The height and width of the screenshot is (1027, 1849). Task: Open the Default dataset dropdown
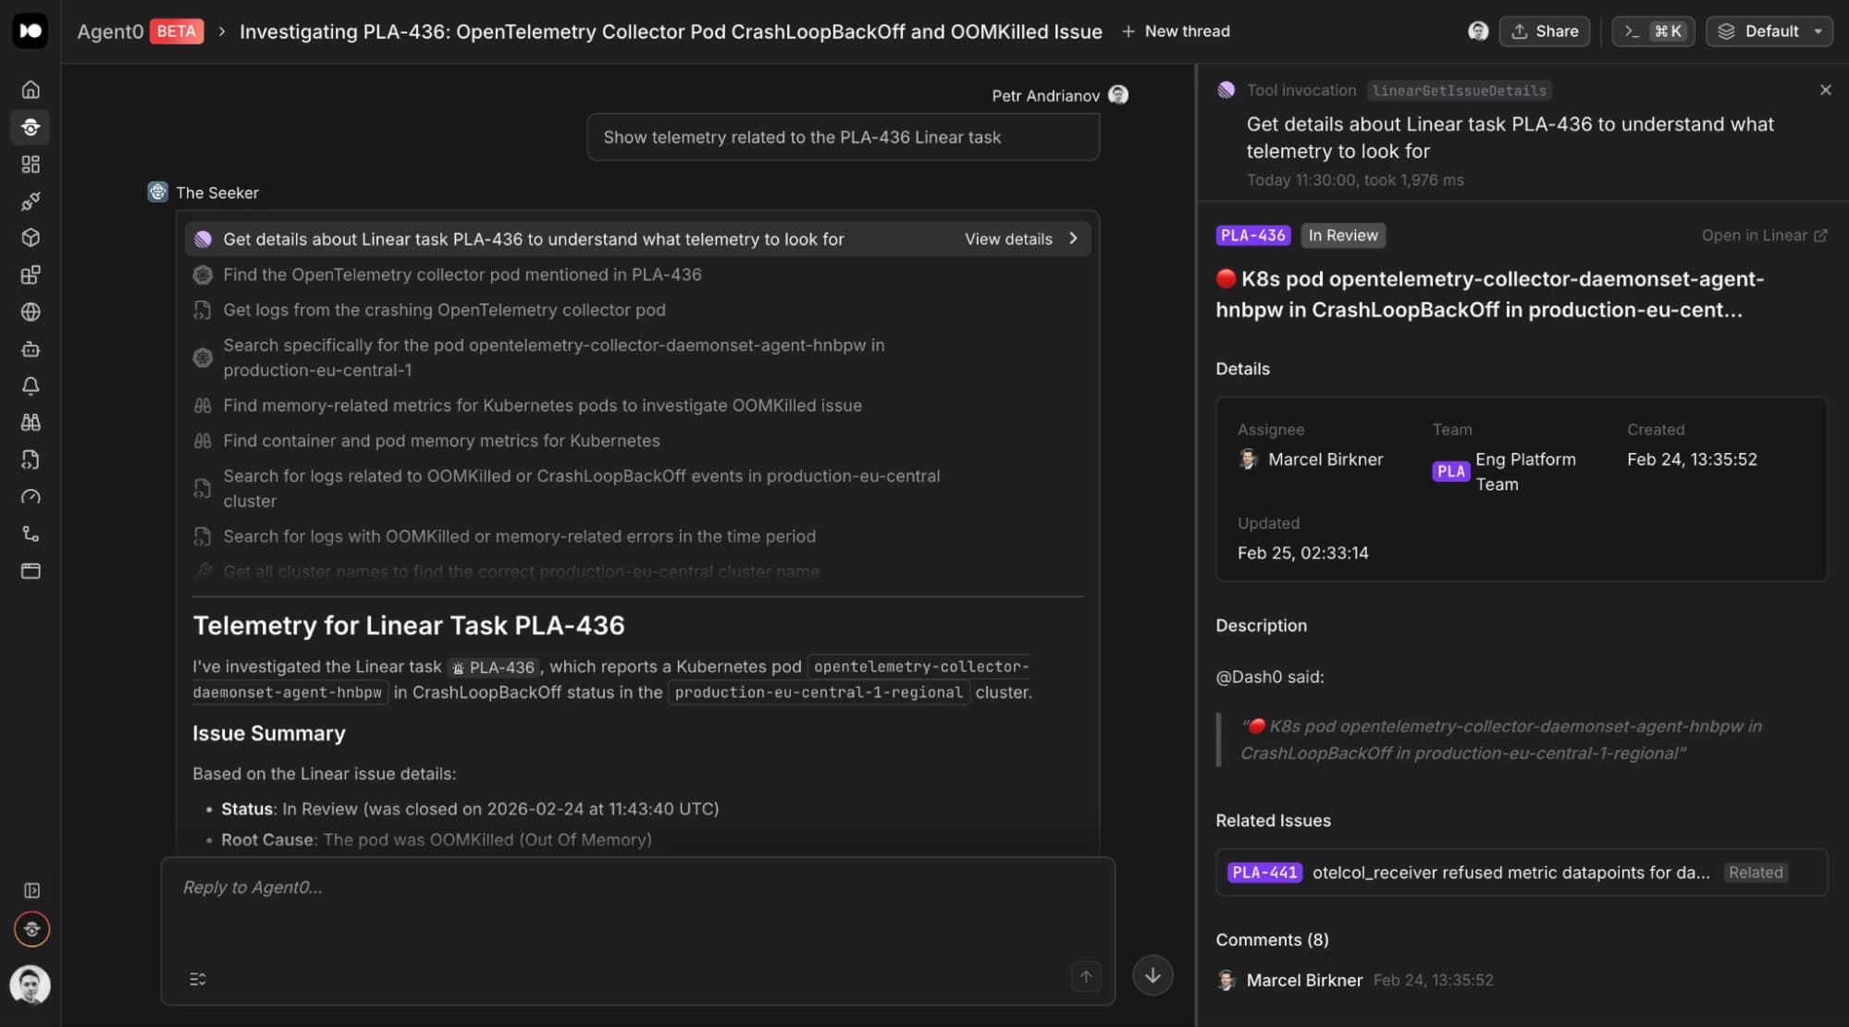[1769, 31]
